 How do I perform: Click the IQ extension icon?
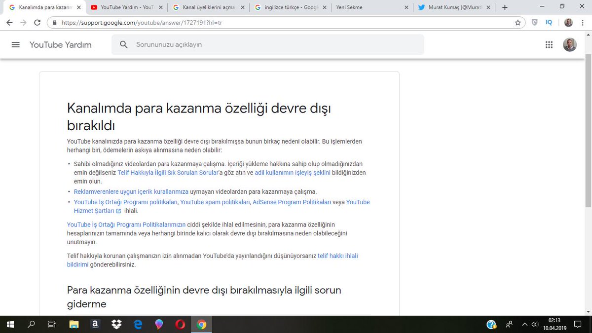[x=549, y=22]
